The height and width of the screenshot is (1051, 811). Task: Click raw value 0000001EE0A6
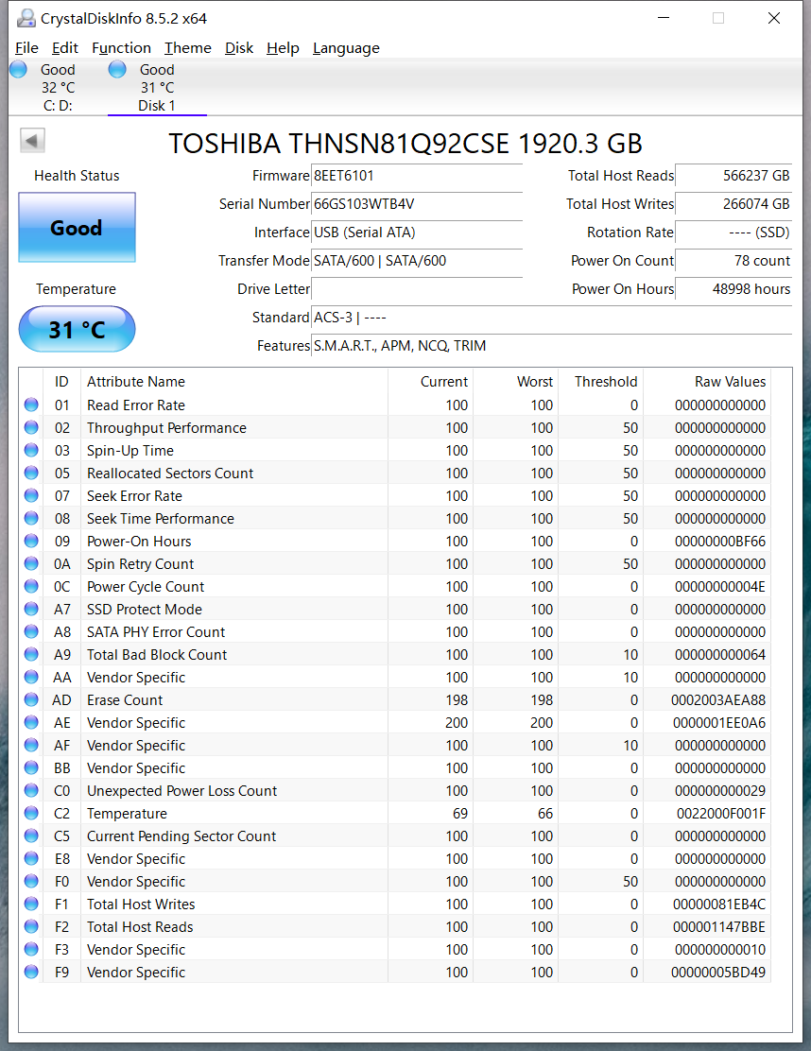[719, 722]
